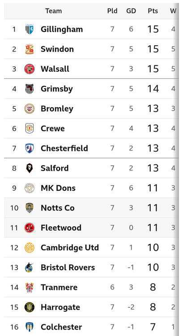Click the Colchester blue crest
This screenshot has height=336, width=183.
click(30, 327)
